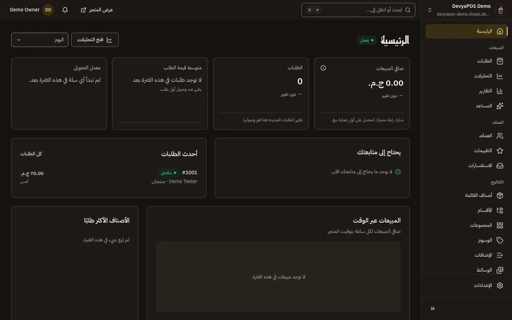Click the image icon for الوسائط
The width and height of the screenshot is (512, 320).
500,270
